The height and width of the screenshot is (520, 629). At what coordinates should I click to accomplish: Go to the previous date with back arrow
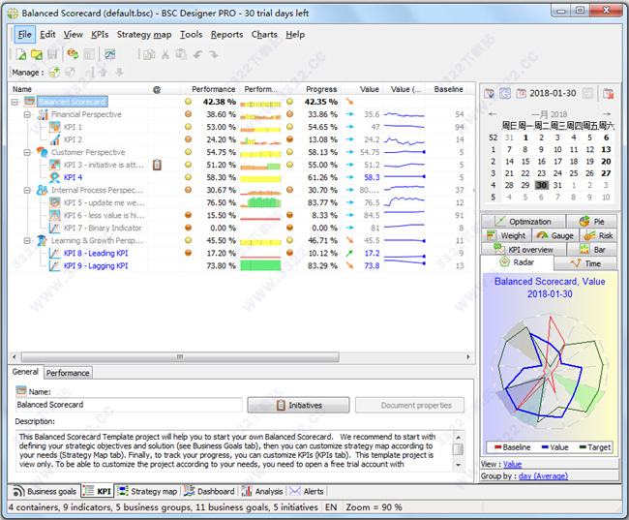click(505, 94)
